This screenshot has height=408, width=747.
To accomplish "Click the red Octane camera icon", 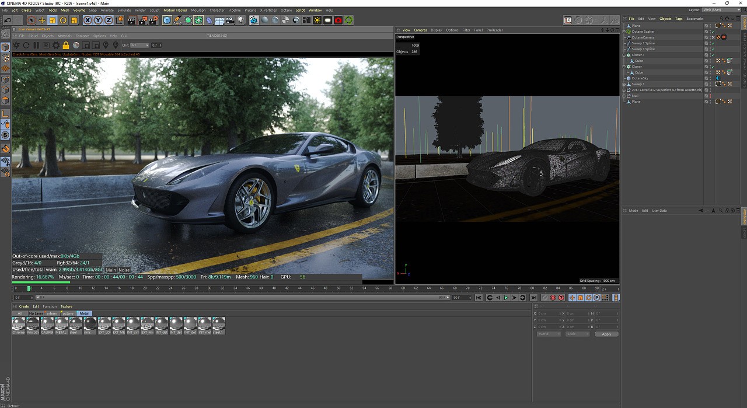I will (x=338, y=20).
